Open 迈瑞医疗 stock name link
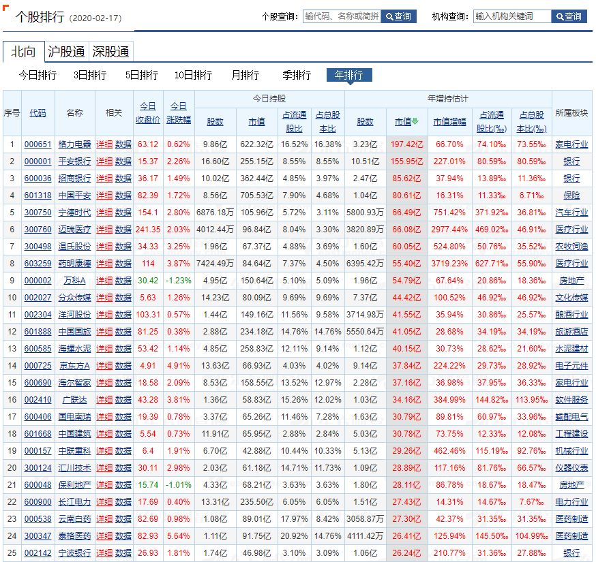596x562 pixels. tap(74, 230)
